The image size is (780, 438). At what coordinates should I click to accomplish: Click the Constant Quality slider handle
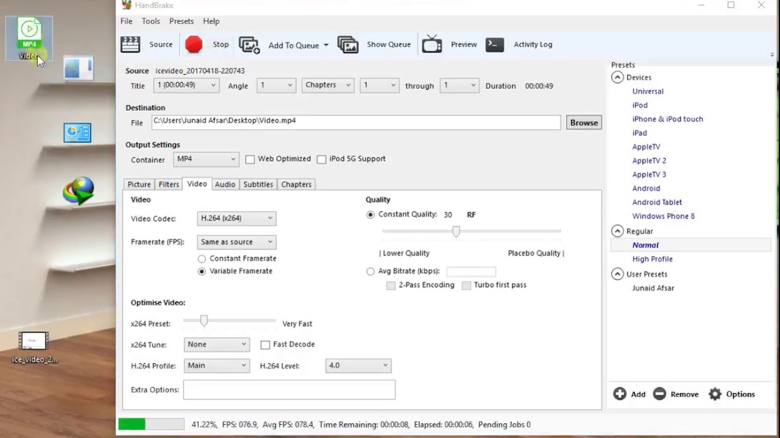[x=456, y=231]
